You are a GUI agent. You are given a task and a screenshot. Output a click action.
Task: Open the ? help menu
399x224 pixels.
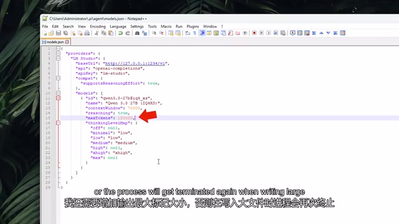(222, 26)
